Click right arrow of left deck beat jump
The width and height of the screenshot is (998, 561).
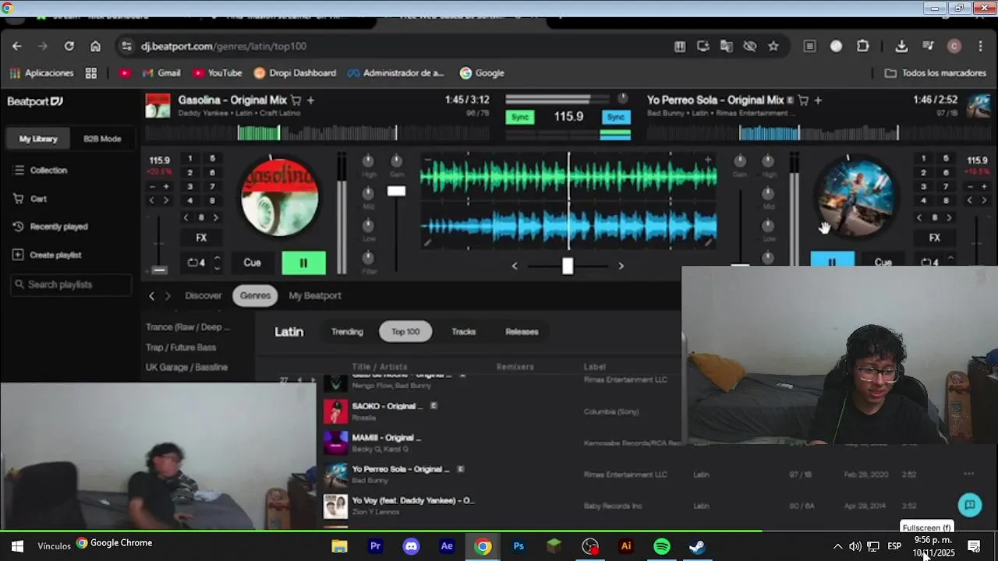[216, 218]
